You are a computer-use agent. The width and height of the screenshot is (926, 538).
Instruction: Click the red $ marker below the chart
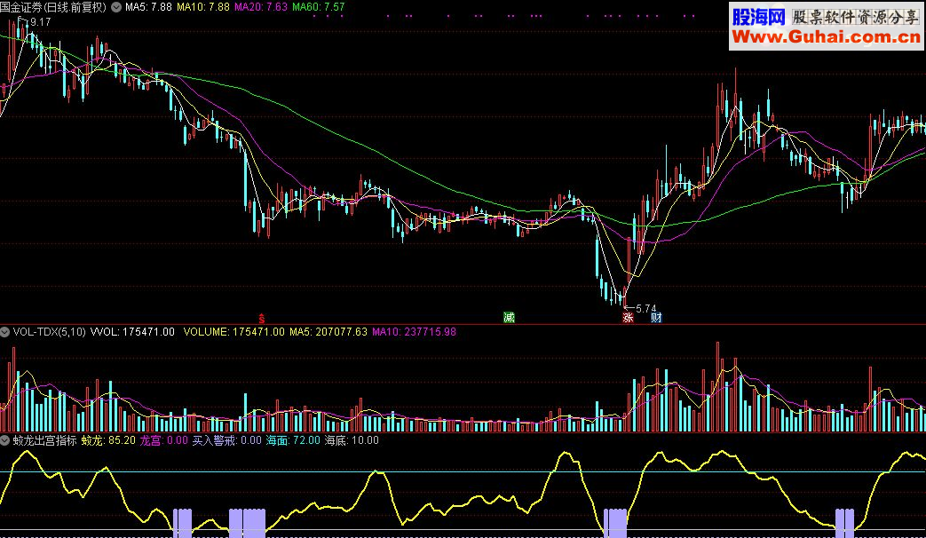point(262,319)
